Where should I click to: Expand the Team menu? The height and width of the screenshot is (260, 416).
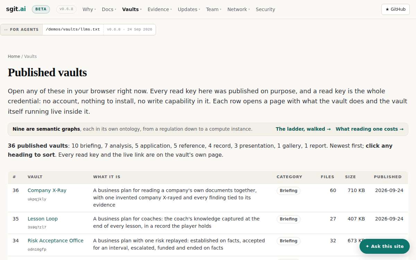[214, 9]
